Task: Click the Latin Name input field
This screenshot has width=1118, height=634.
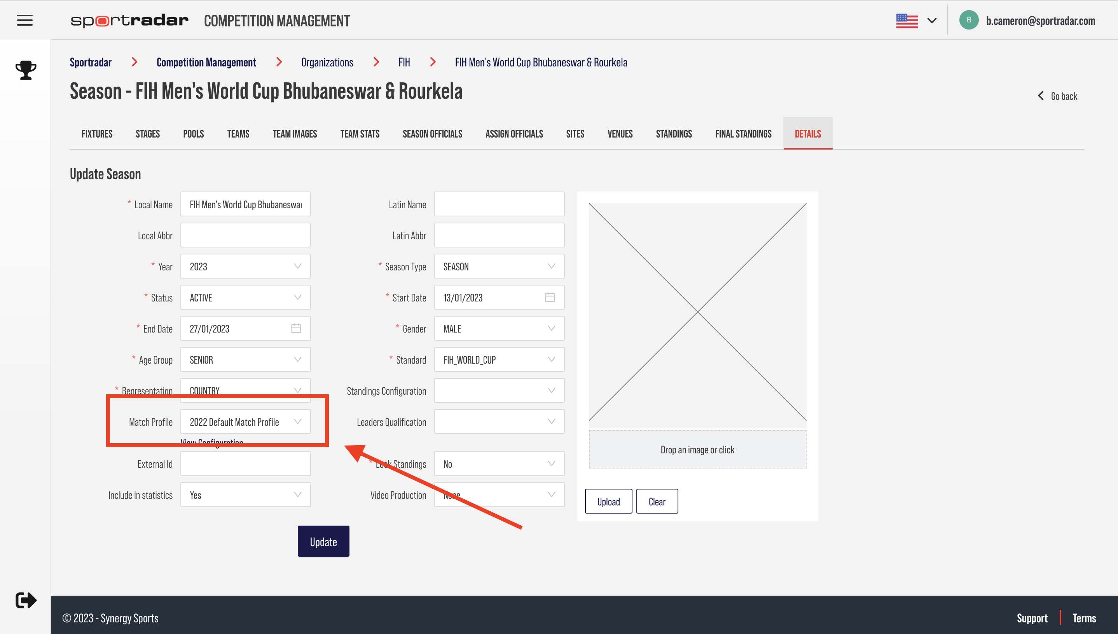Action: pos(499,204)
